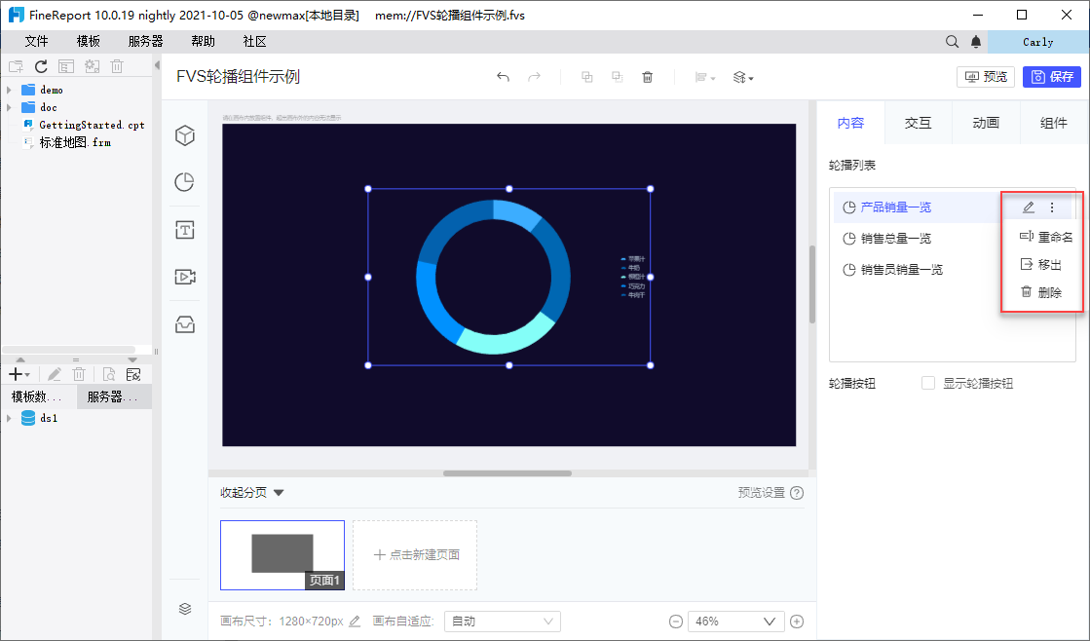Select the inbox tray component icon

point(185,324)
